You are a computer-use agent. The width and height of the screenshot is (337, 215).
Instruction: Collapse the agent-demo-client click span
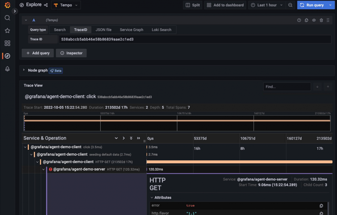(25, 147)
